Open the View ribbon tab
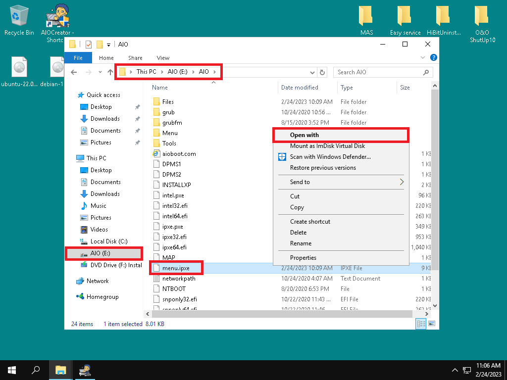This screenshot has height=380, width=507. coord(163,58)
